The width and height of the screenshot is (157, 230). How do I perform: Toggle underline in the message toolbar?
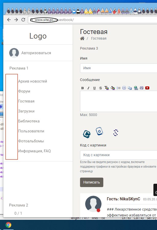[x=94, y=88]
